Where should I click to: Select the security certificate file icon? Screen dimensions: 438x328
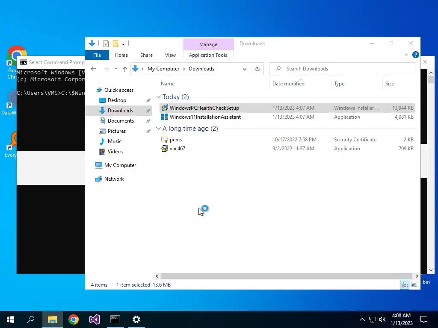coord(165,140)
